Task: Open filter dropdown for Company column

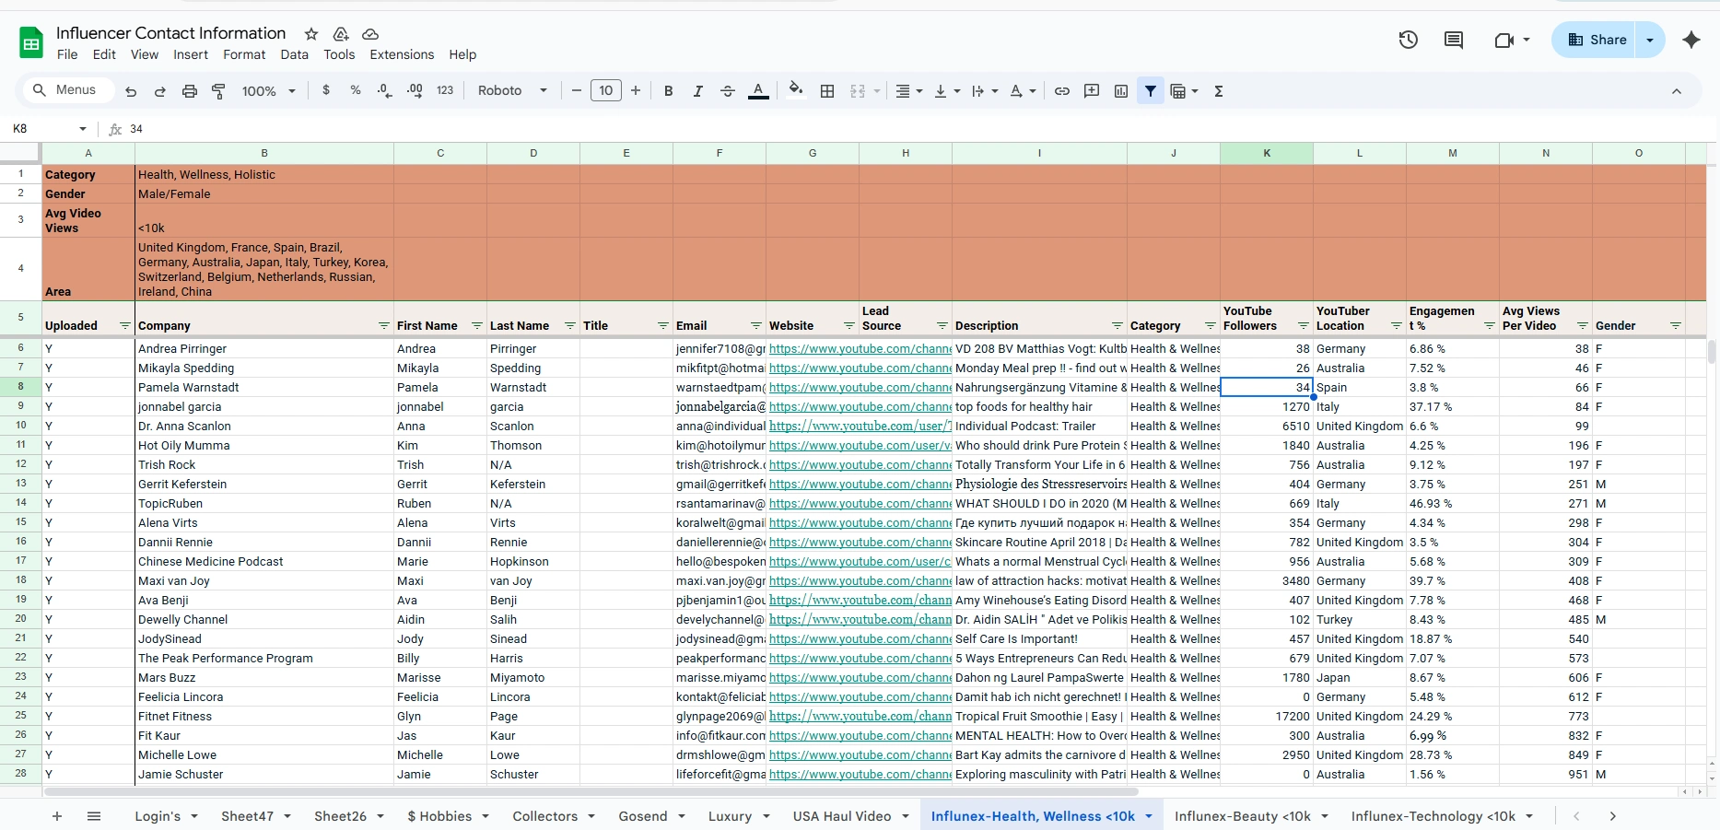Action: pyautogui.click(x=384, y=326)
